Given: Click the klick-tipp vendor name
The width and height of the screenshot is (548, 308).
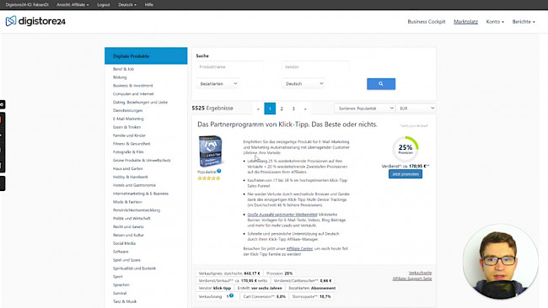Looking at the screenshot, I should point(222,288).
